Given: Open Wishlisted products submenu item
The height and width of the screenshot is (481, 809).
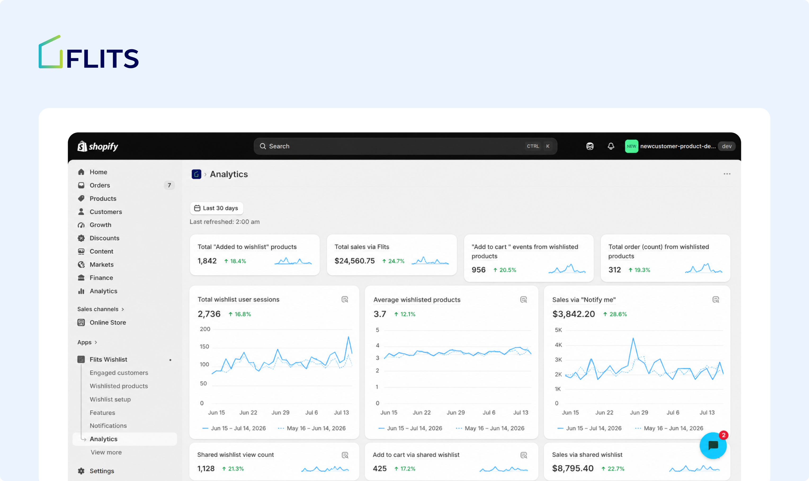Looking at the screenshot, I should pos(119,386).
